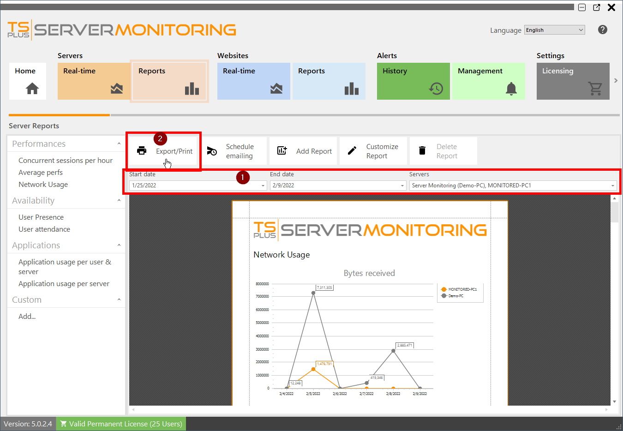Select the Network Usage report
The height and width of the screenshot is (431, 623).
43,184
